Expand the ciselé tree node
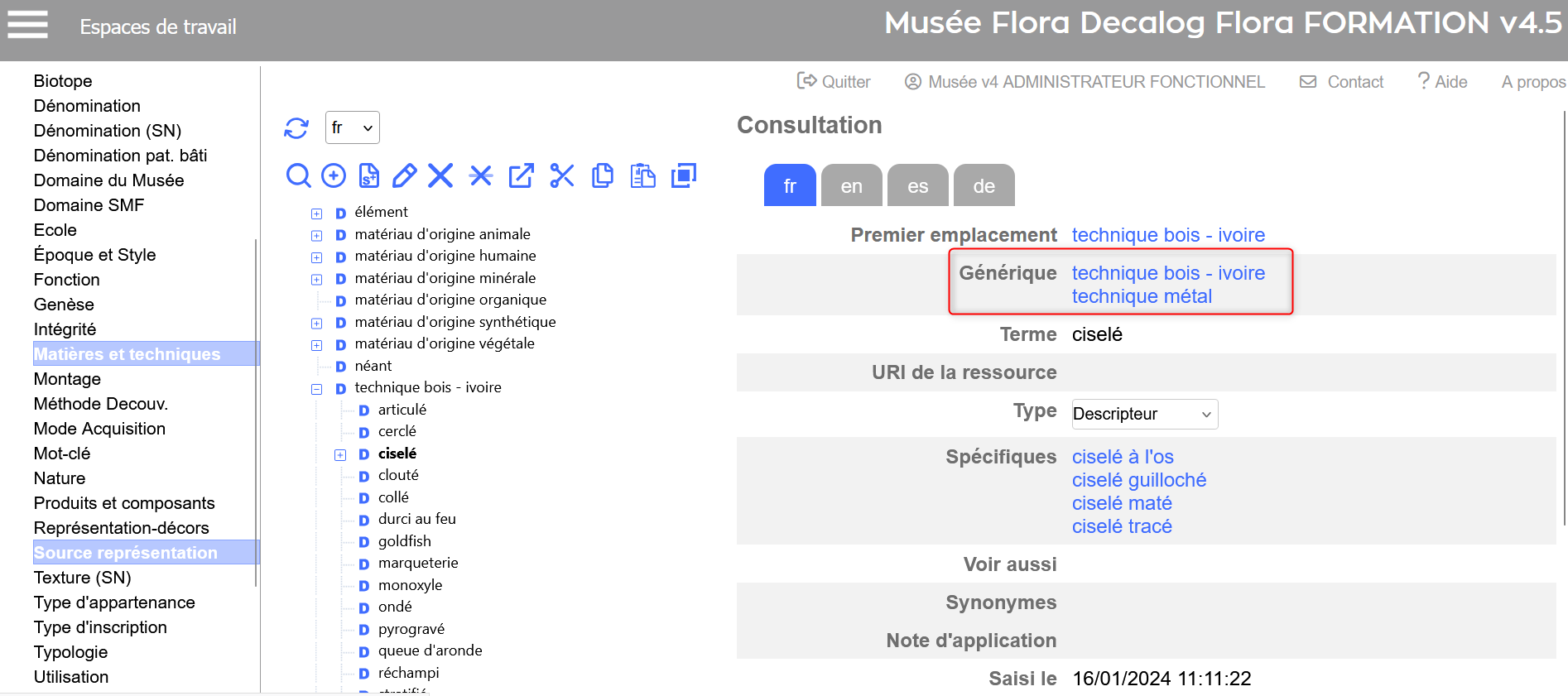 point(340,454)
